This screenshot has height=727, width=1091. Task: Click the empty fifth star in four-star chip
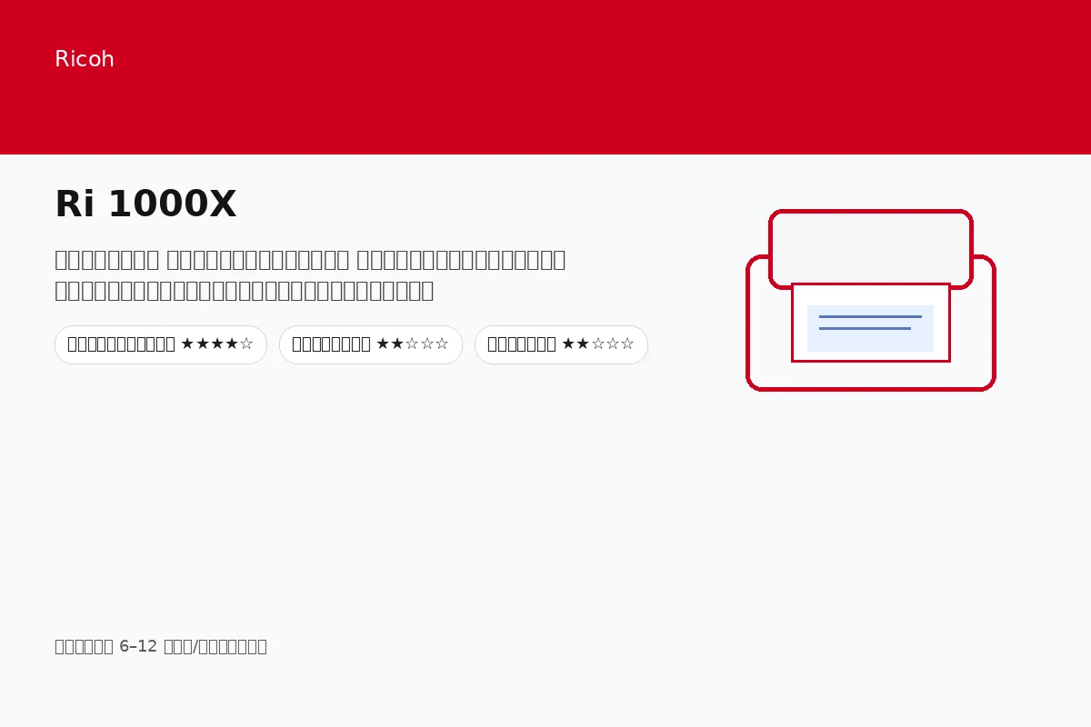pyautogui.click(x=246, y=344)
